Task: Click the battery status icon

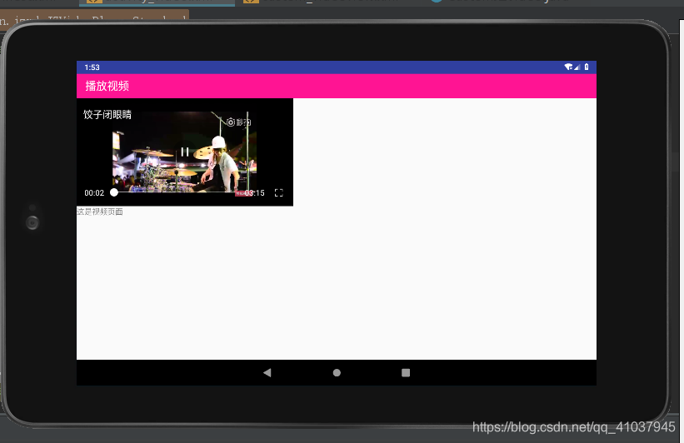Action: point(587,67)
